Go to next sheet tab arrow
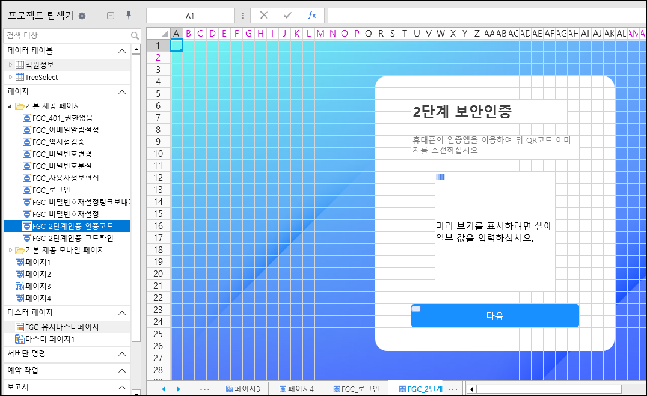 [x=178, y=389]
